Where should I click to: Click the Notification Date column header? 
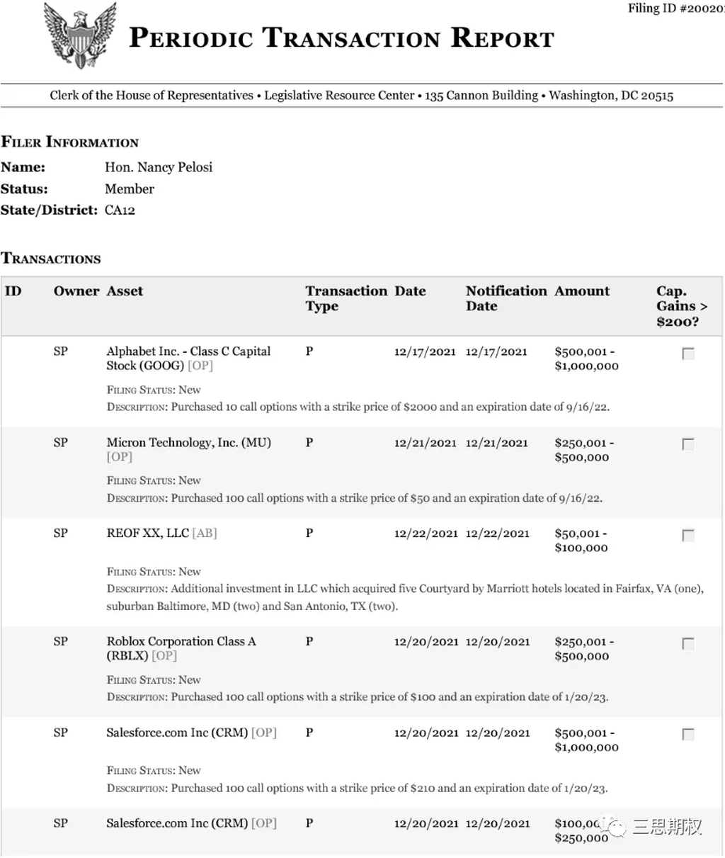(506, 298)
